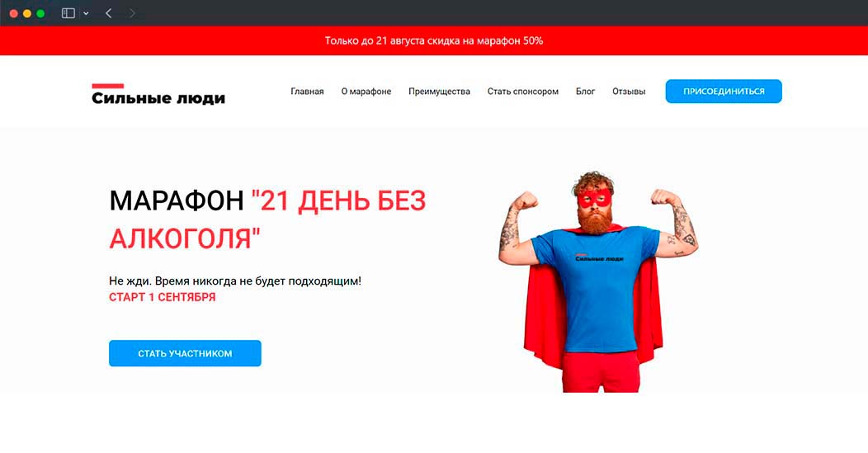
Task: Click the browser forward arrow
Action: (132, 13)
